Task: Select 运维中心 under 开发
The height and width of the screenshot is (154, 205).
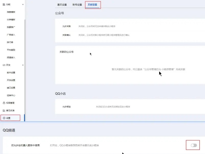Action: click(x=11, y=95)
